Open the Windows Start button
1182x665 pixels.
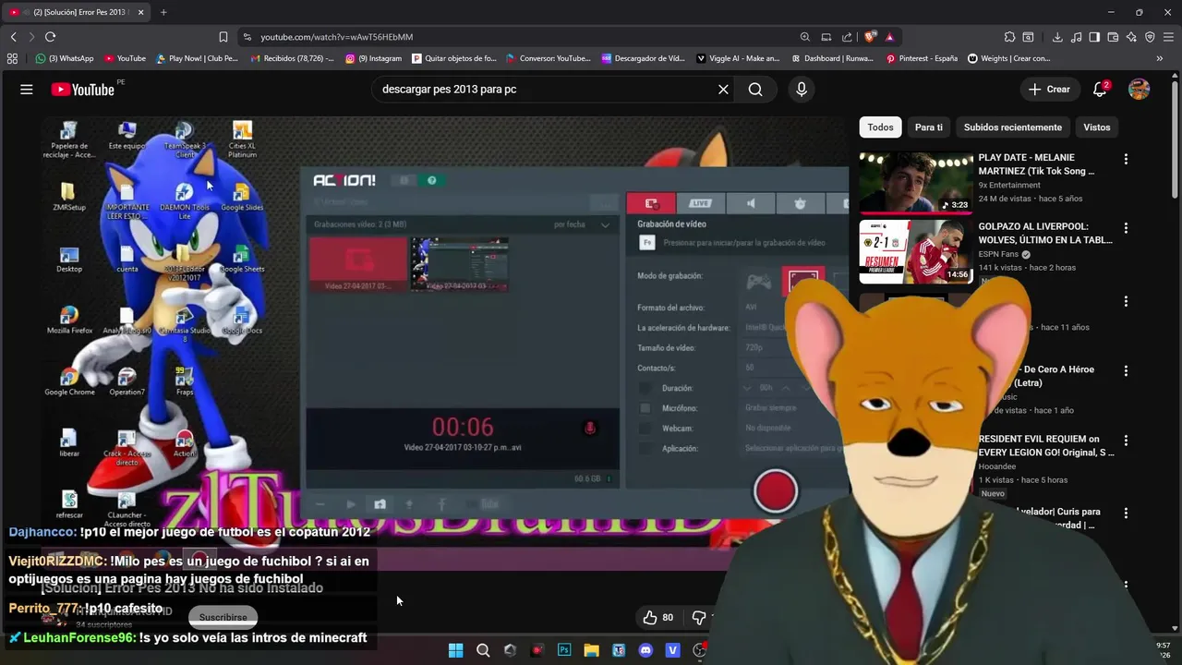(x=455, y=650)
